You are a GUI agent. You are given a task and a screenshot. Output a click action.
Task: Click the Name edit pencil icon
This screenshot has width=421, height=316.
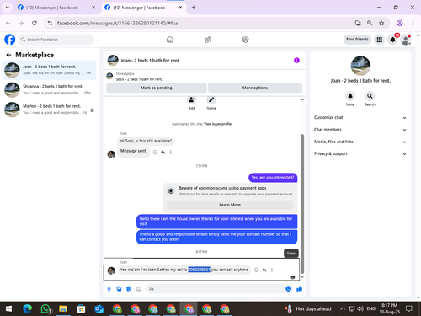click(x=211, y=99)
